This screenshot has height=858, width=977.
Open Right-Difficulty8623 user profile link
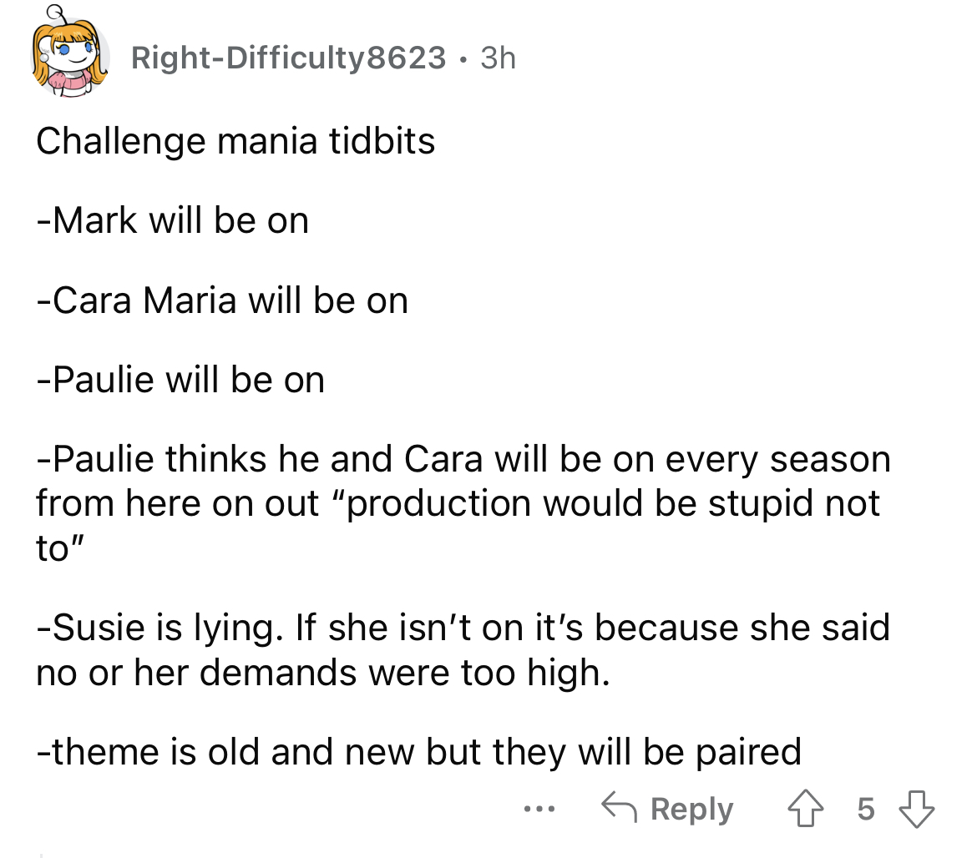[288, 58]
